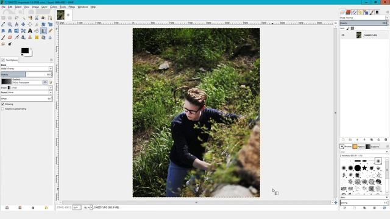Image resolution: width=390 pixels, height=219 pixels.
Task: Select the Rectangle Select tool
Action: click(x=3, y=18)
